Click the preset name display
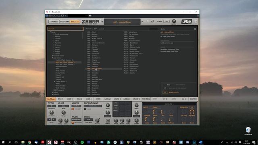This screenshot has width=258, height=145. pos(122,22)
